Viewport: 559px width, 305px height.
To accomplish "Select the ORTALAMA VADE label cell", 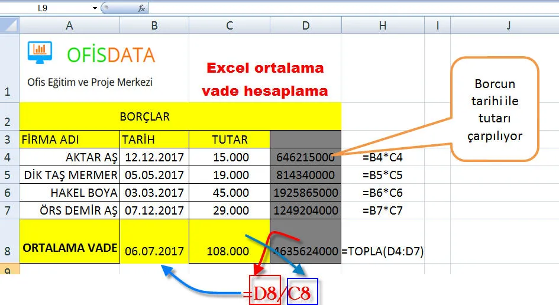I will click(x=70, y=248).
